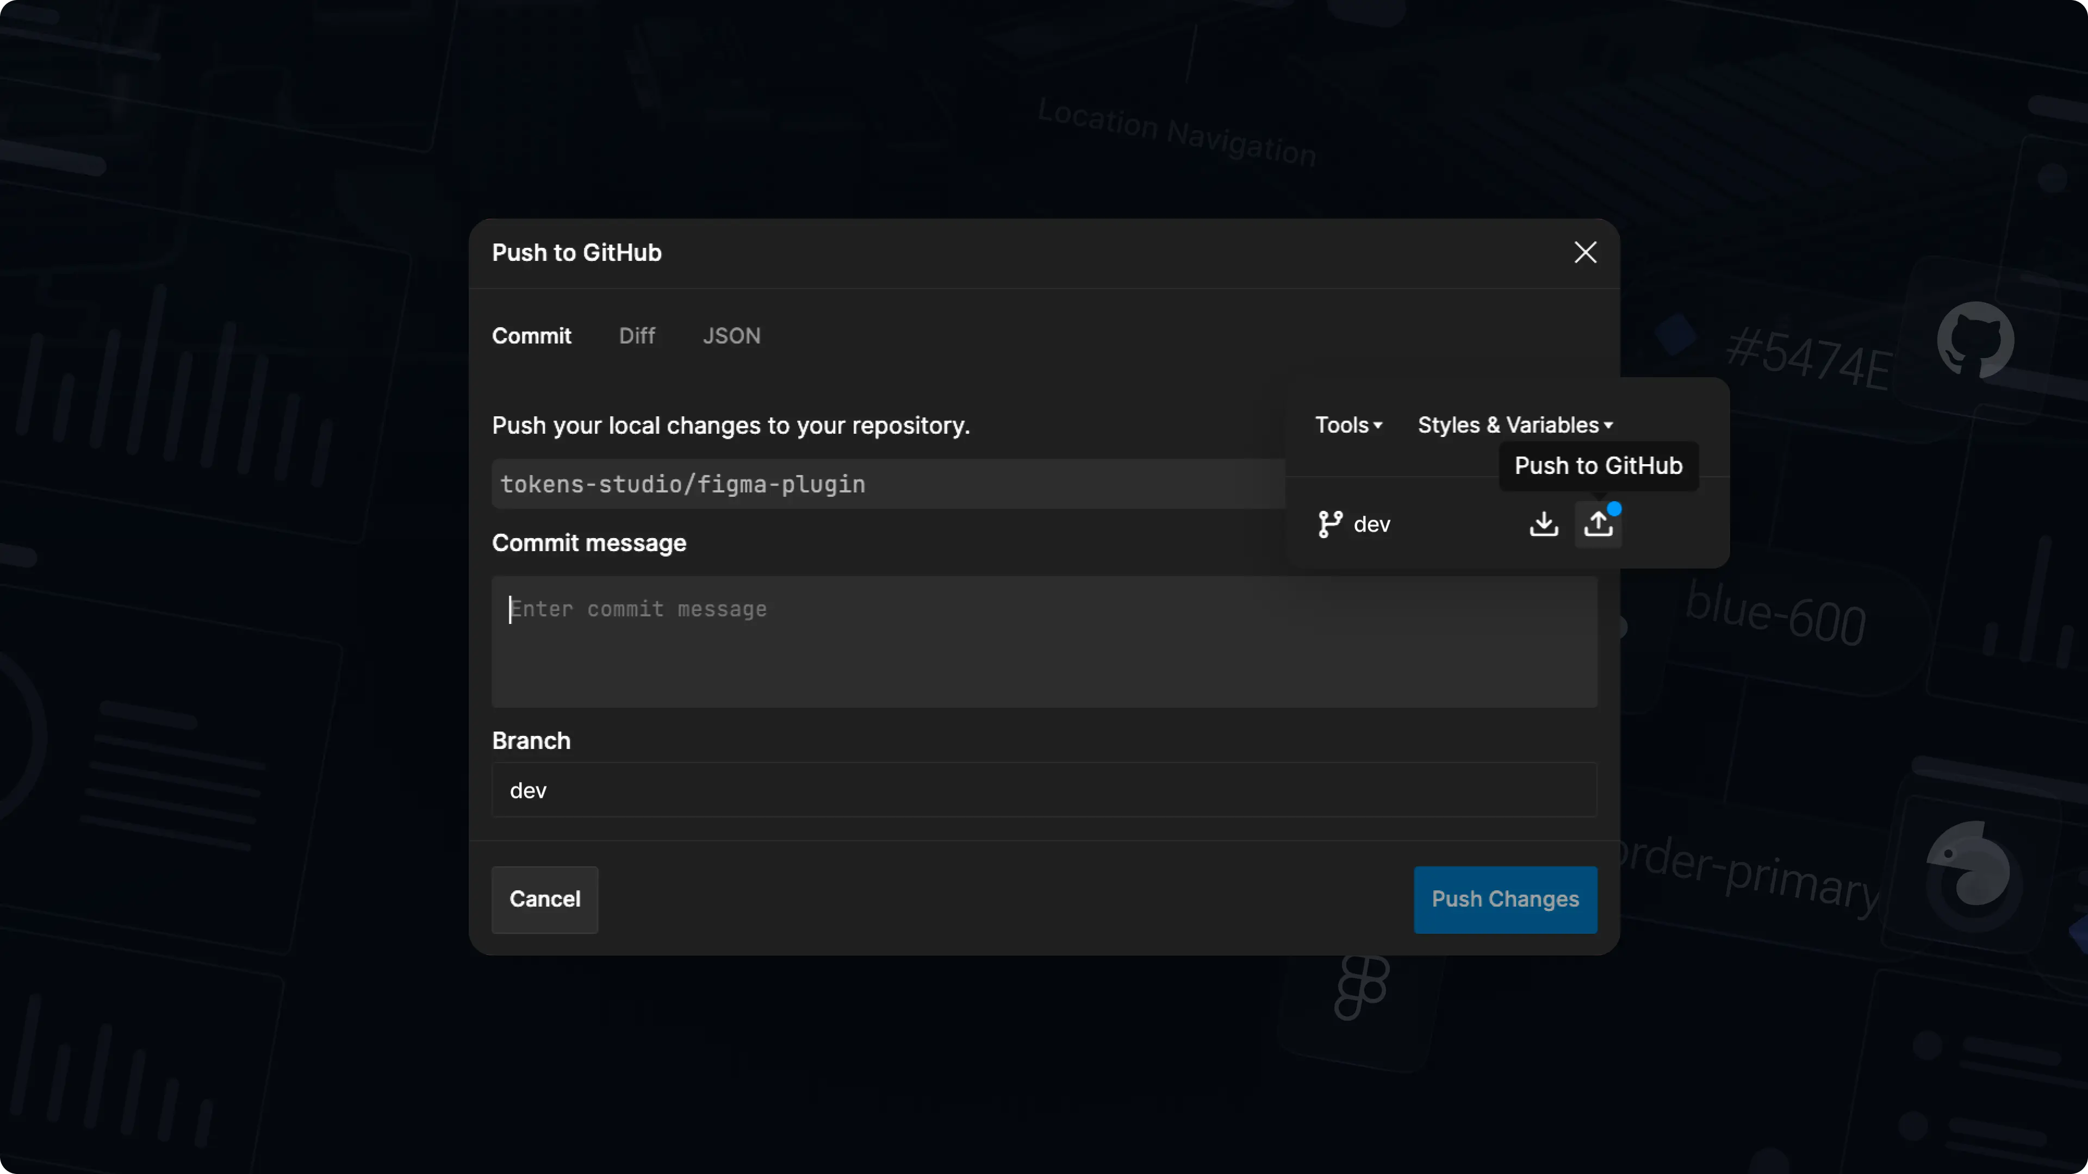This screenshot has height=1174, width=2088.
Task: Close the Push to GitHub dialog
Action: click(x=1584, y=252)
